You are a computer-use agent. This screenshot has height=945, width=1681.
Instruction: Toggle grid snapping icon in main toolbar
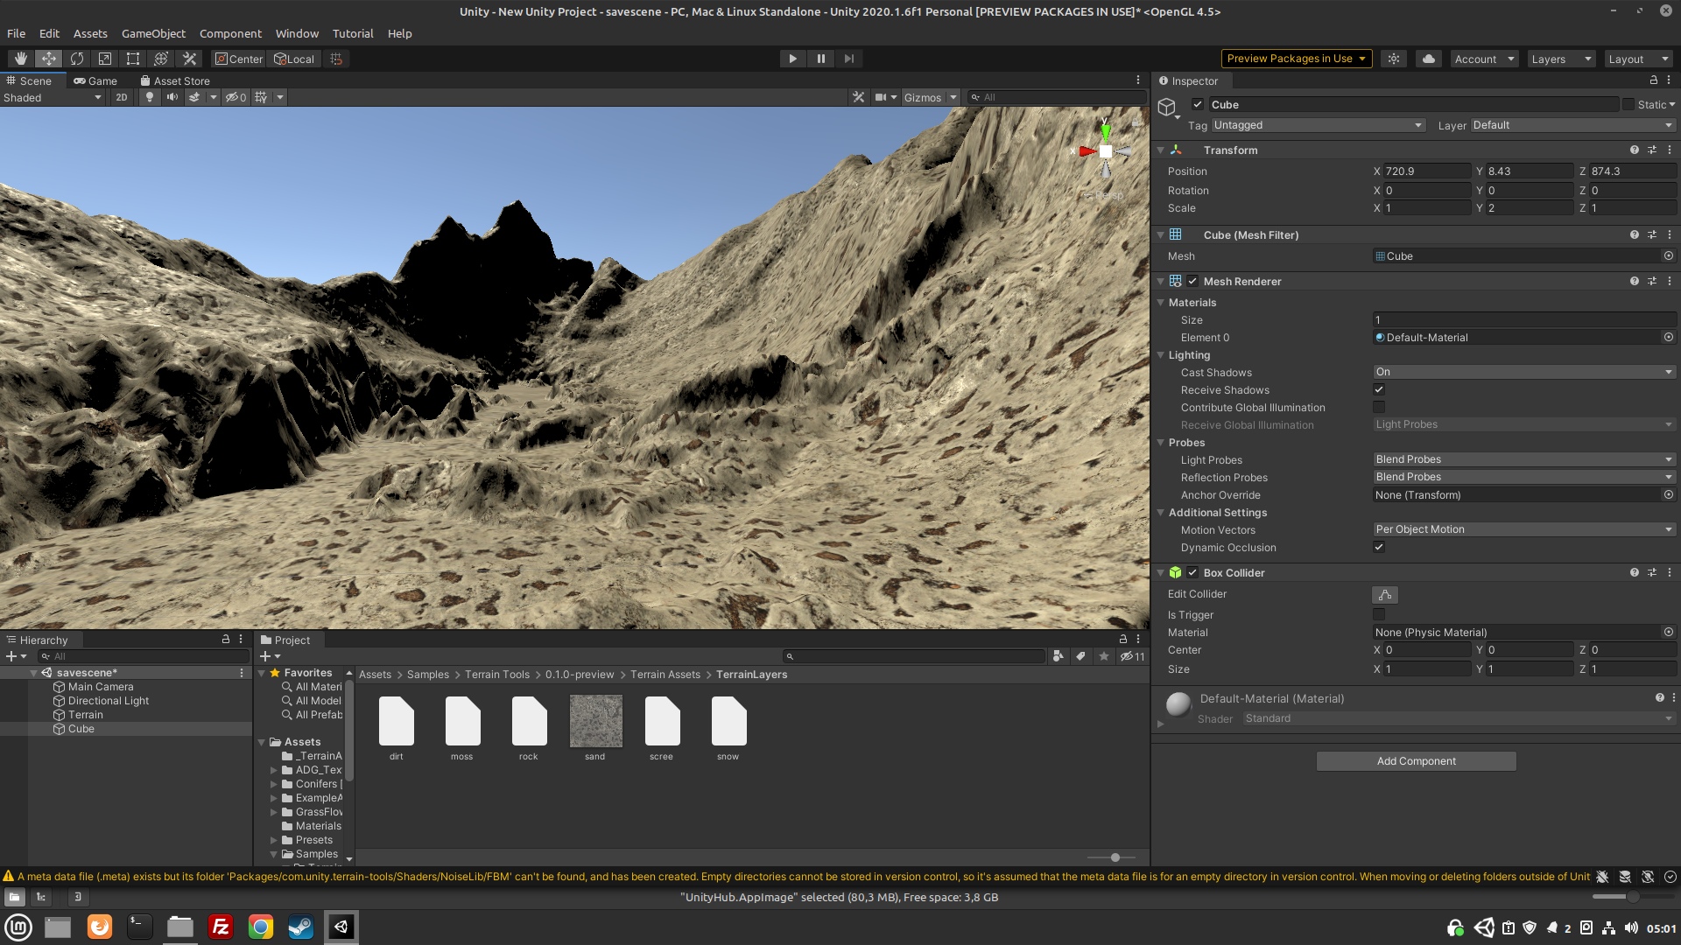(x=336, y=59)
